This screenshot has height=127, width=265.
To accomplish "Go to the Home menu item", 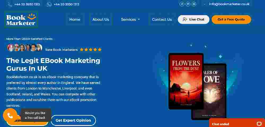I will pos(75,19).
